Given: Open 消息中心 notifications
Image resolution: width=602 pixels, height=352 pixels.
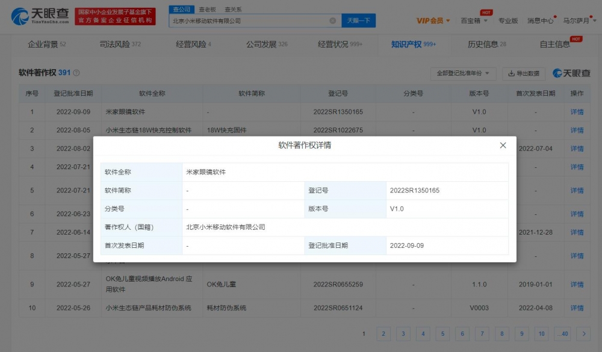Looking at the screenshot, I should pyautogui.click(x=540, y=20).
